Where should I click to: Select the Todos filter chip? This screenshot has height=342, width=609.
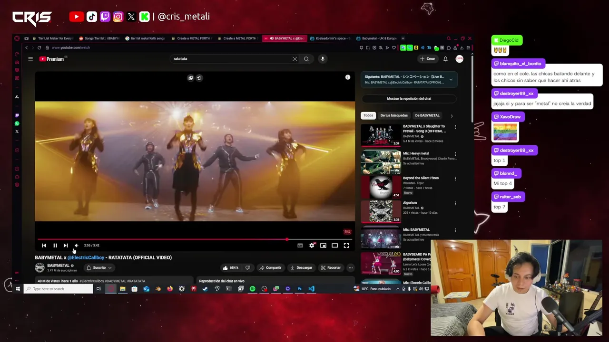(368, 115)
